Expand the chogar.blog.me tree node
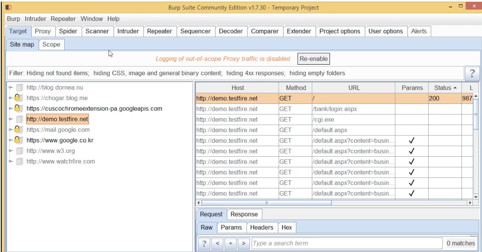Image resolution: width=482 pixels, height=252 pixels. (11, 98)
